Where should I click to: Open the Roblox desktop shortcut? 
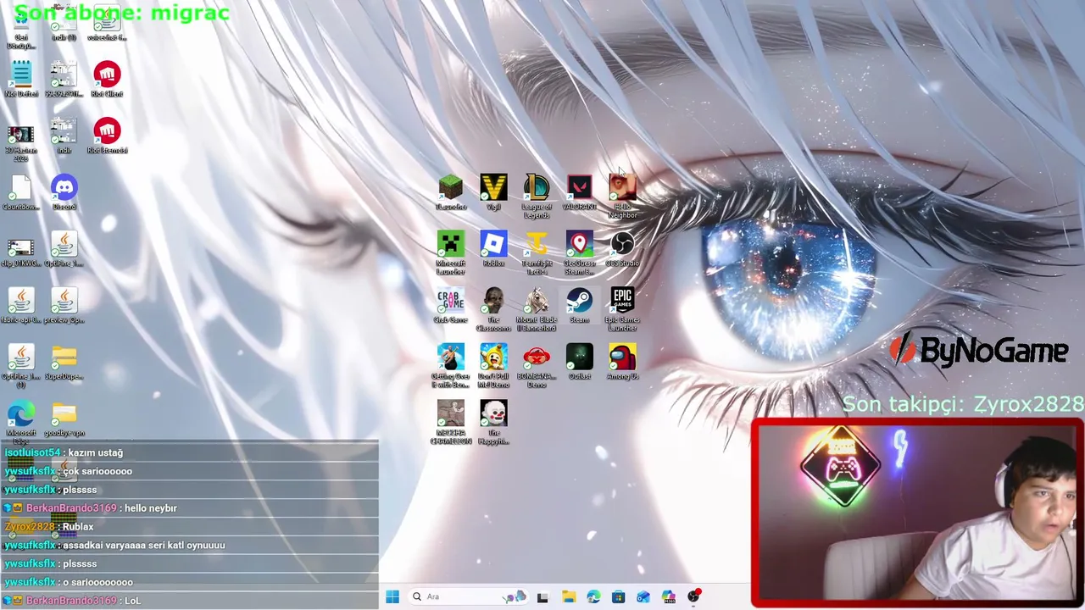point(493,244)
